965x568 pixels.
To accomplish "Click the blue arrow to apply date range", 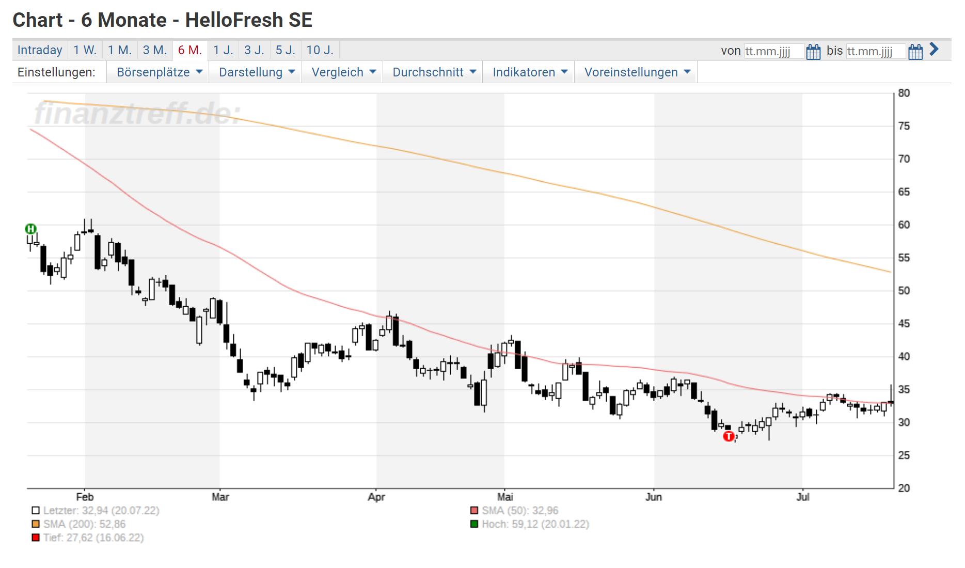I will [x=934, y=49].
